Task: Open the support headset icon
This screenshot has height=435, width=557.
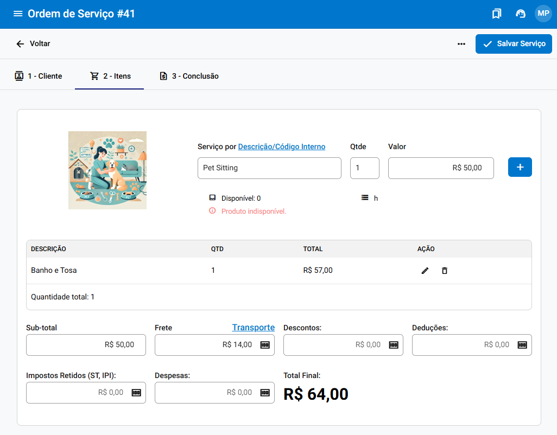Action: tap(520, 14)
